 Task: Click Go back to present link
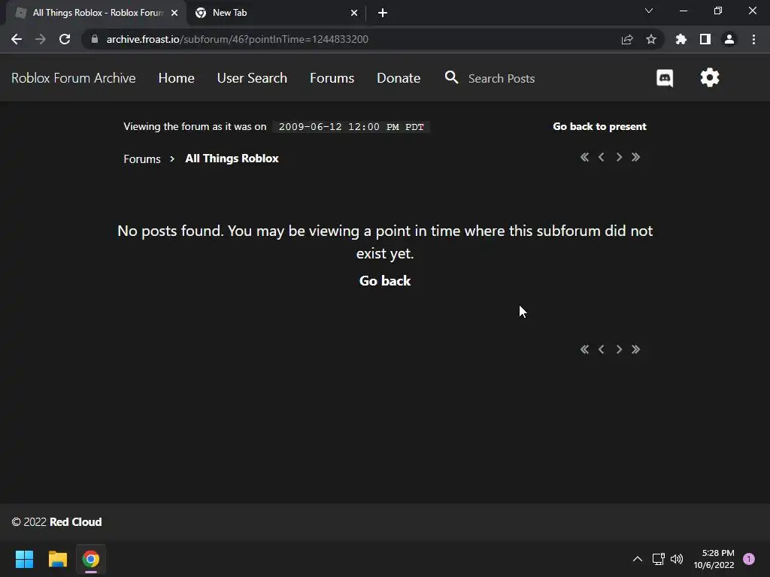(599, 126)
